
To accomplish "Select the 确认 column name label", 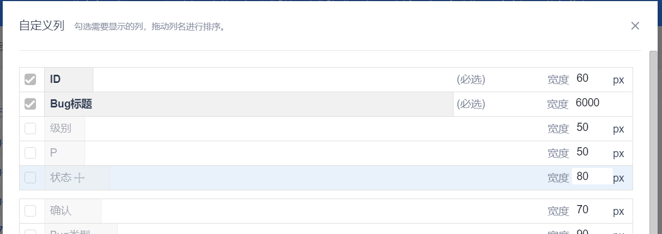I will [73, 211].
